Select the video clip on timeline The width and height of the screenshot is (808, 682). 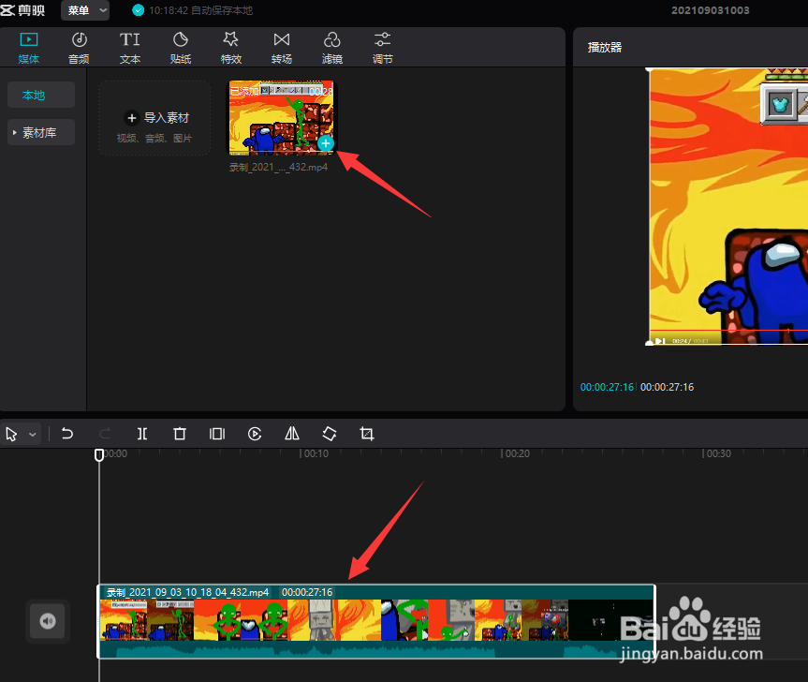376,621
